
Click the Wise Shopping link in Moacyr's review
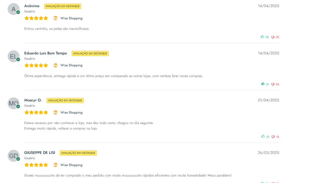(x=71, y=113)
